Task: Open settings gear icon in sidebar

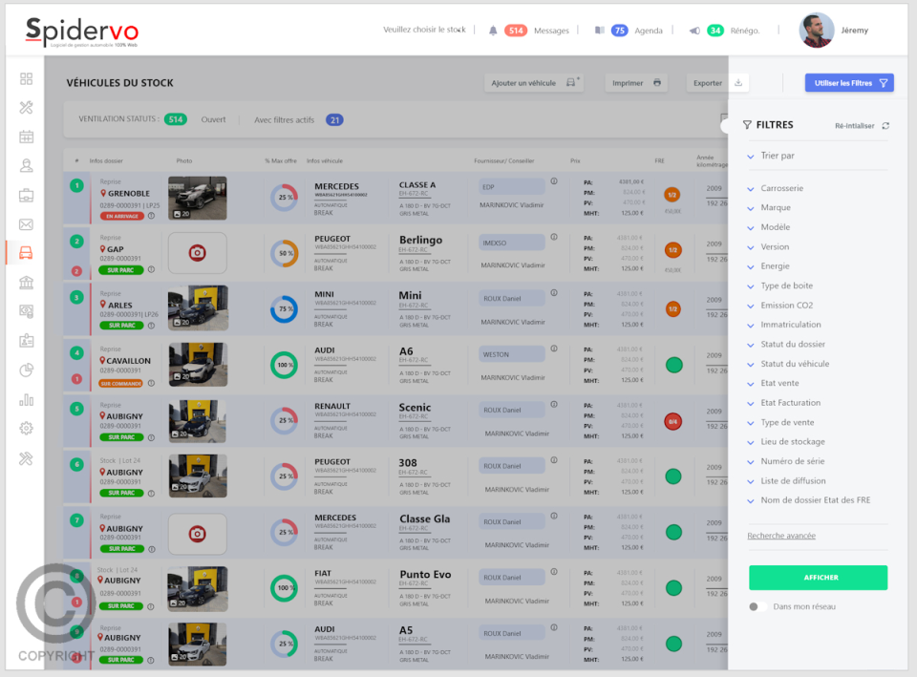Action: pos(26,428)
